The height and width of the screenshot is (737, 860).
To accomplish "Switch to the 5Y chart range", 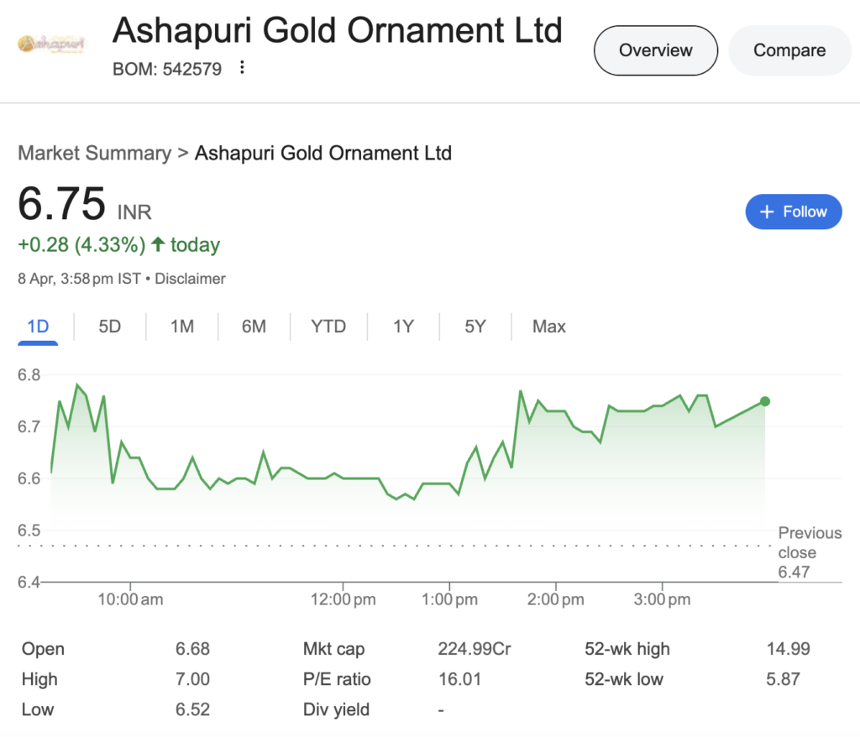I will tap(475, 327).
